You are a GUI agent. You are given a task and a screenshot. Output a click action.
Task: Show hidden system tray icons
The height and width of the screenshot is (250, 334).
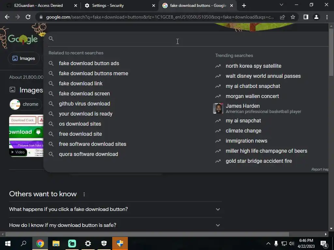tap(268, 243)
